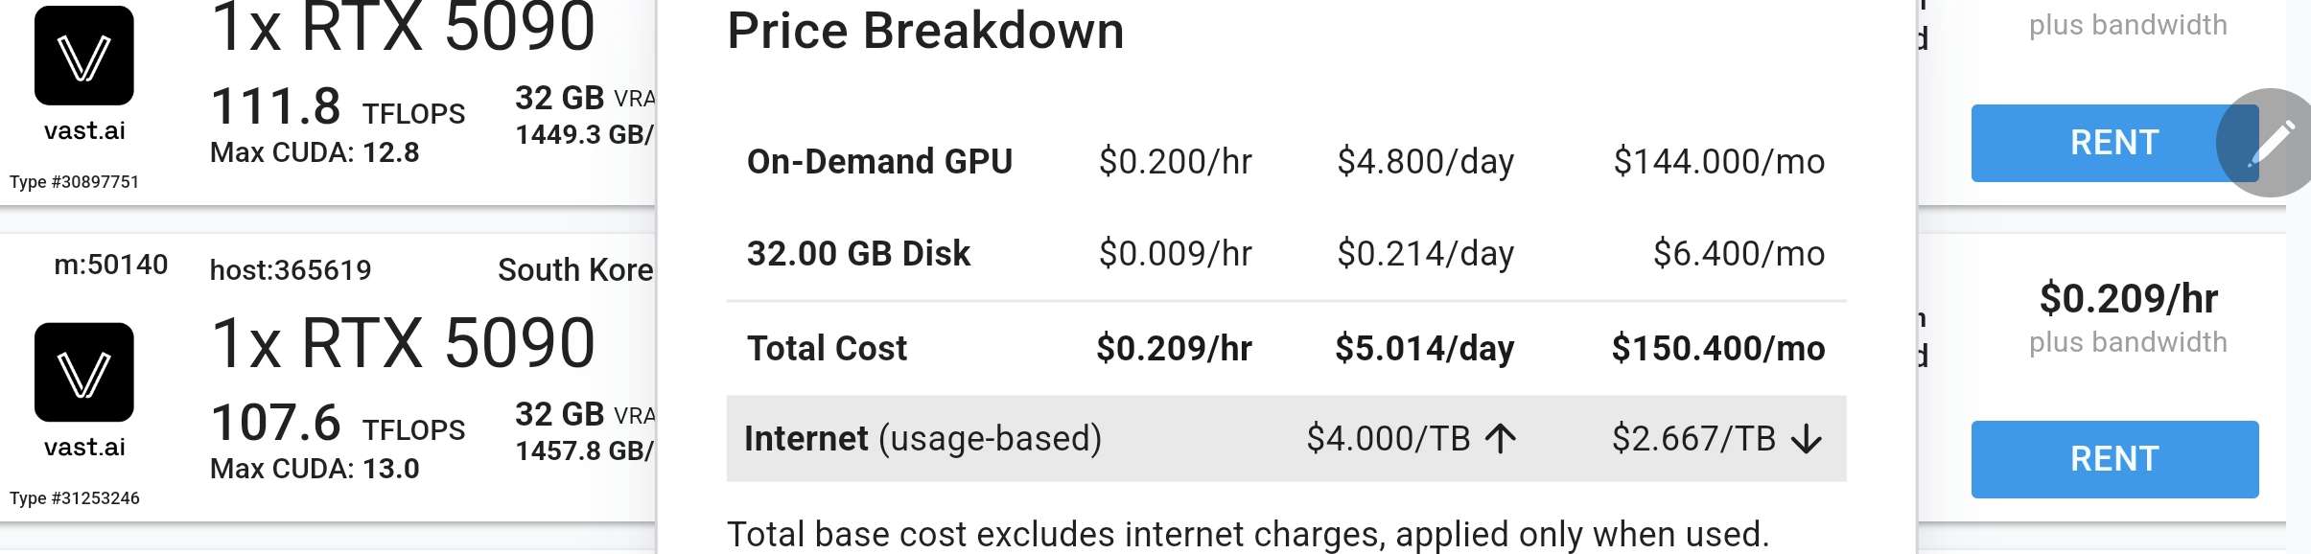Image resolution: width=2311 pixels, height=554 pixels.
Task: Click the 107.6 TFLOPS value
Action: 338,423
